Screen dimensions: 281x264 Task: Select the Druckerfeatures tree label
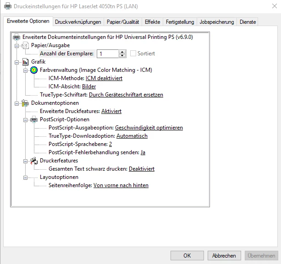pos(59,161)
